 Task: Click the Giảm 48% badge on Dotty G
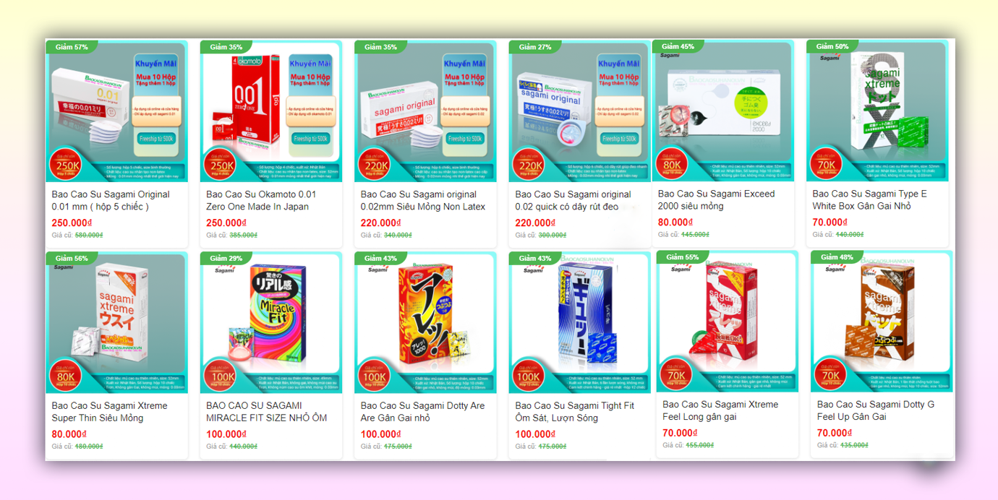tap(835, 257)
